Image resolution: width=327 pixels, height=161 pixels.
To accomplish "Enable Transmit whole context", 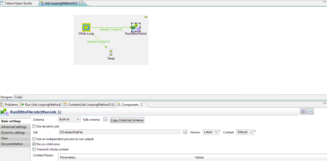I will point(34,149).
